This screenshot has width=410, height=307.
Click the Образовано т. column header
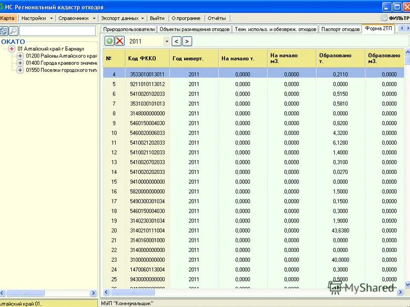[x=340, y=58]
